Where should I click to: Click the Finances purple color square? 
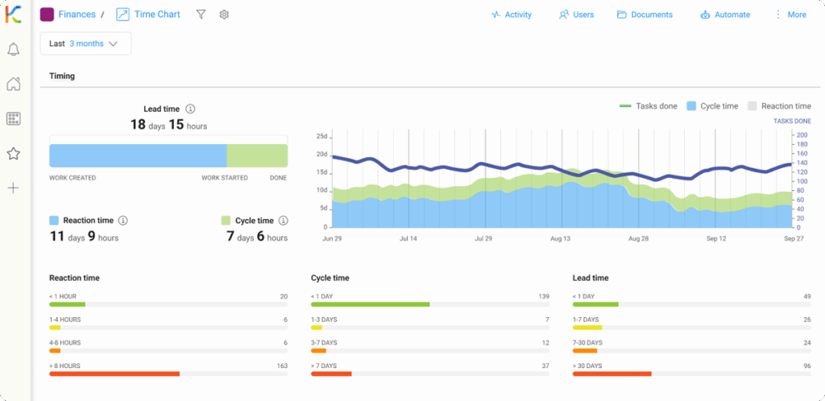point(47,14)
